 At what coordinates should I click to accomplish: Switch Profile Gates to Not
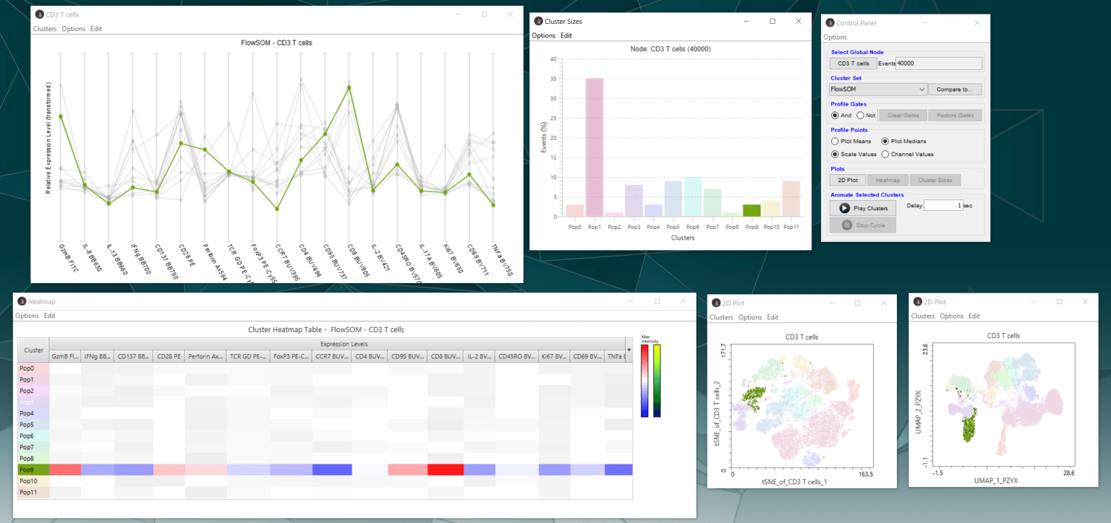pyautogui.click(x=862, y=115)
